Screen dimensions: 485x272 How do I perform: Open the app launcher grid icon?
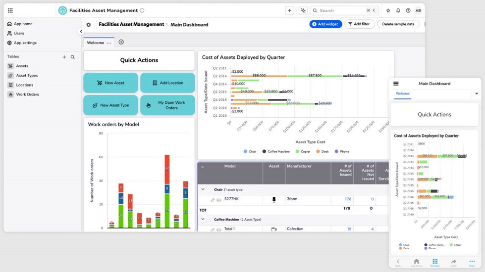tap(10, 10)
